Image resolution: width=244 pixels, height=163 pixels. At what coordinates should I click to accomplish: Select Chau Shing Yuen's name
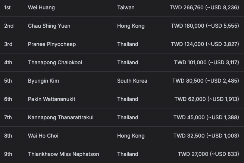click(x=49, y=26)
